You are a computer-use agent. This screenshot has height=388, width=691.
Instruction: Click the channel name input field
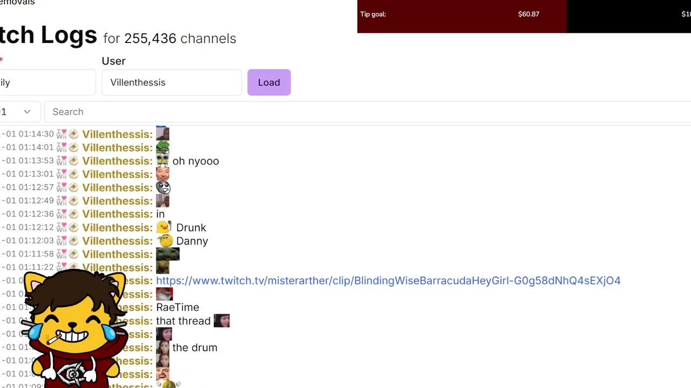[48, 82]
